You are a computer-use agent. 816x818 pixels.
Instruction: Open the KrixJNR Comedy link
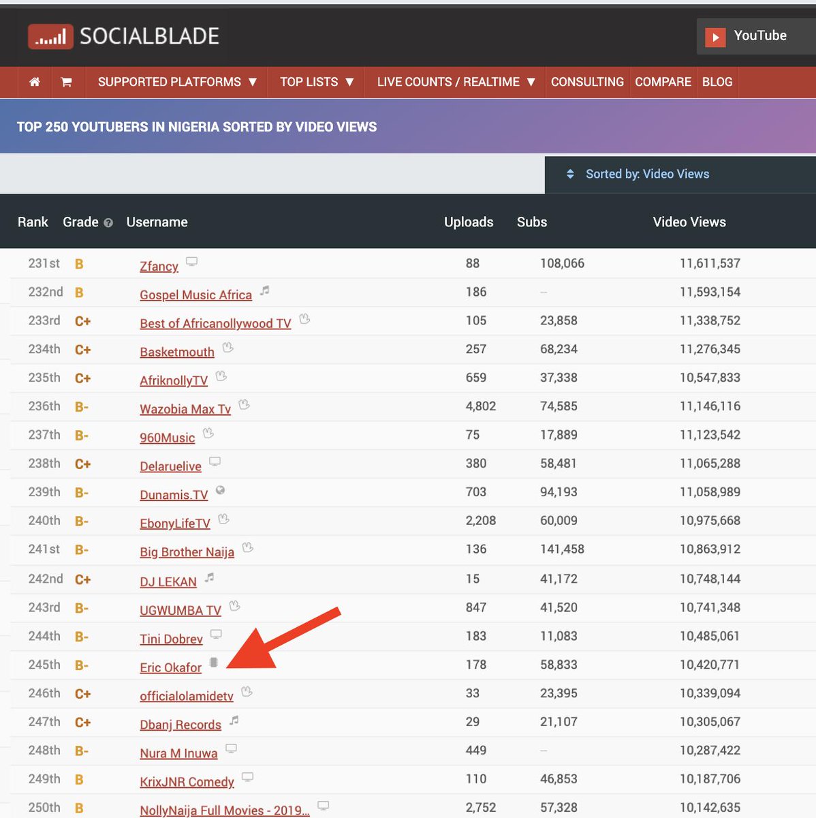click(x=187, y=783)
